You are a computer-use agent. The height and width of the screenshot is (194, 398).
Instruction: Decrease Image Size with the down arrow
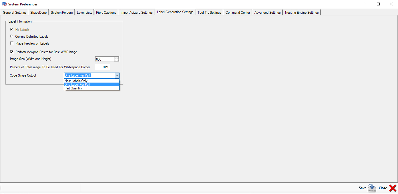pos(116,60)
